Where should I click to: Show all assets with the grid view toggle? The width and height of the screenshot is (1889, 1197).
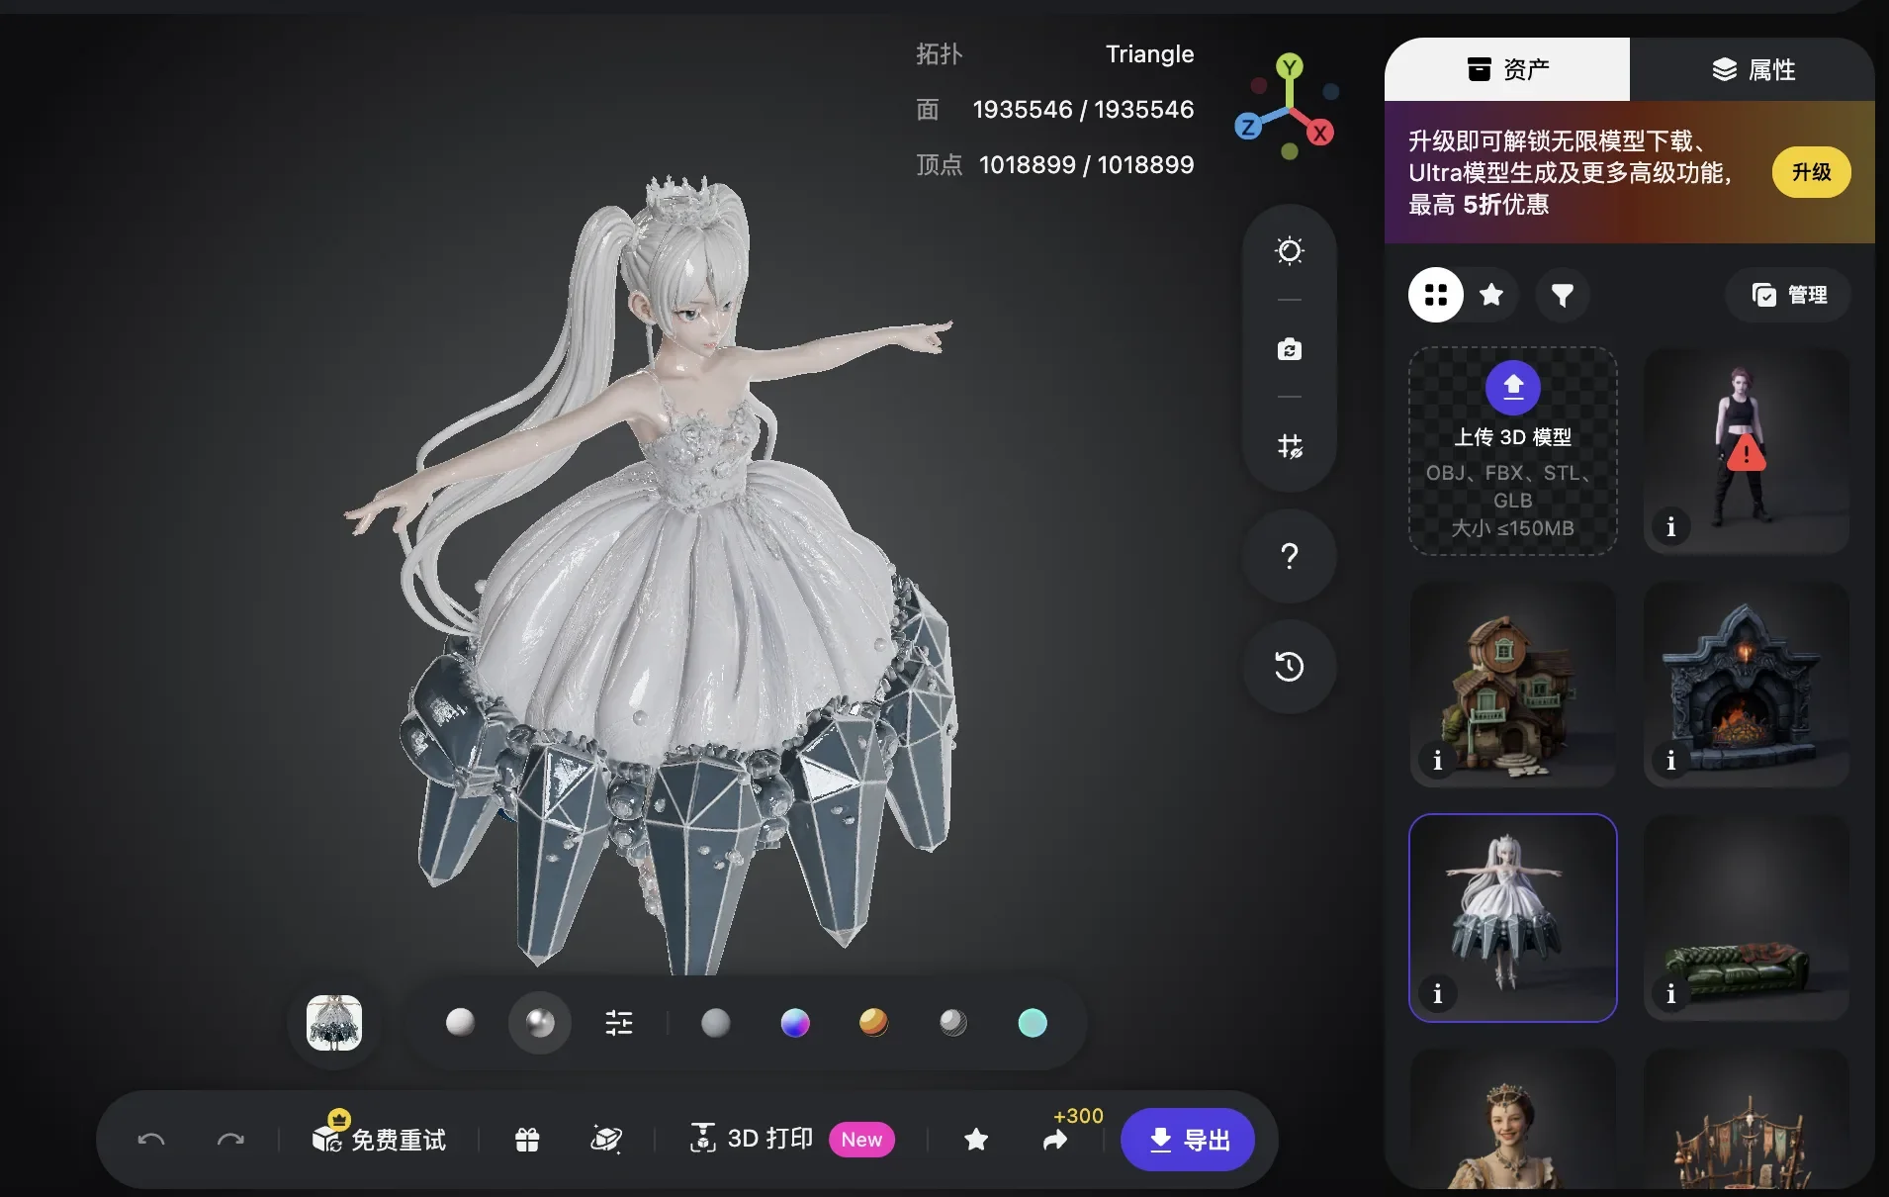1436,295
